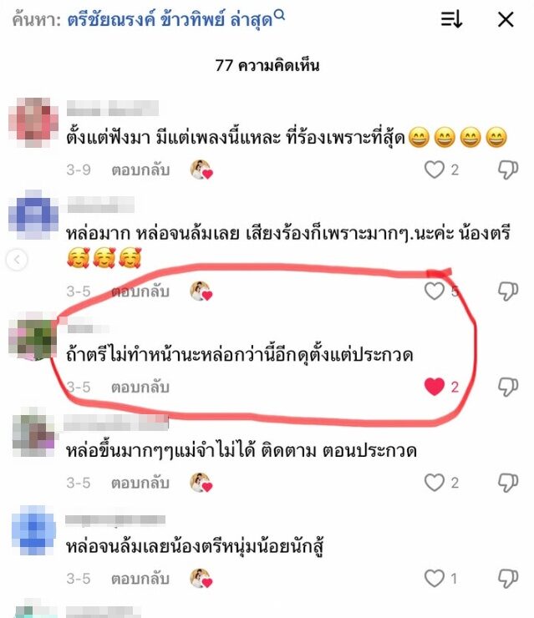
Task: Reply to the first comment dated 3-9
Action: (x=140, y=170)
